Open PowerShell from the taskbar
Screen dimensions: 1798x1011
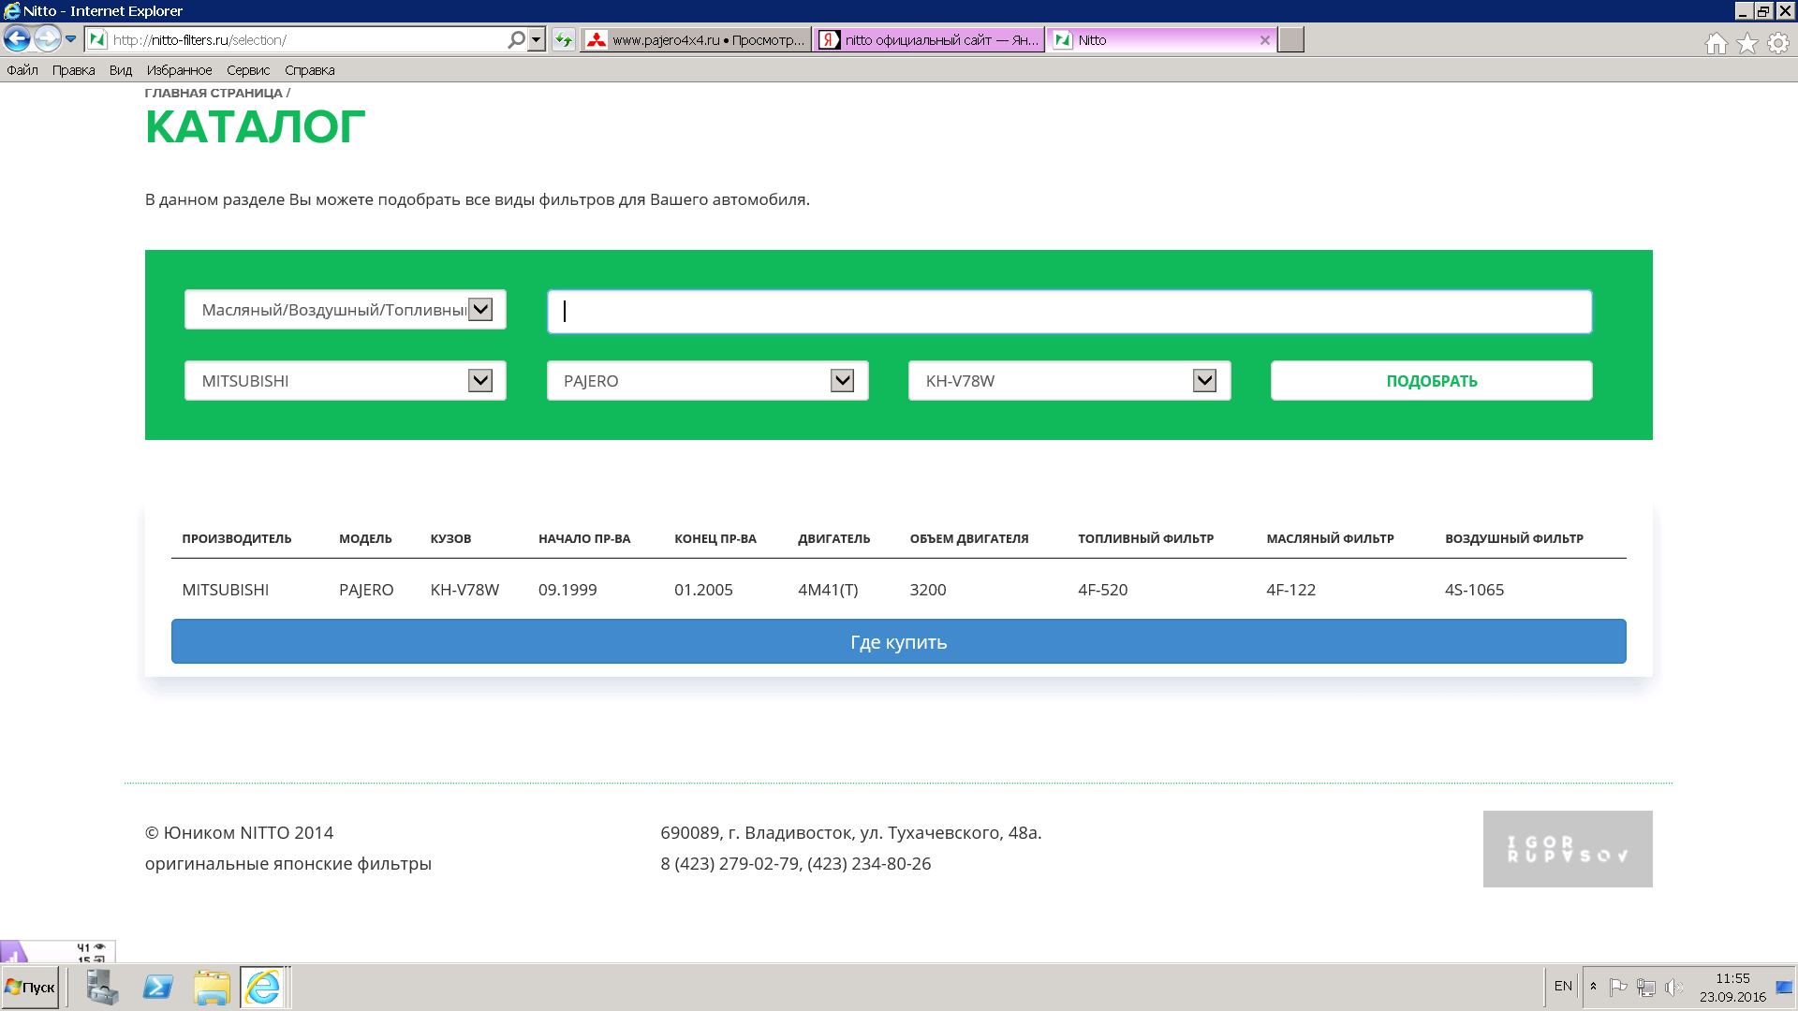coord(157,987)
